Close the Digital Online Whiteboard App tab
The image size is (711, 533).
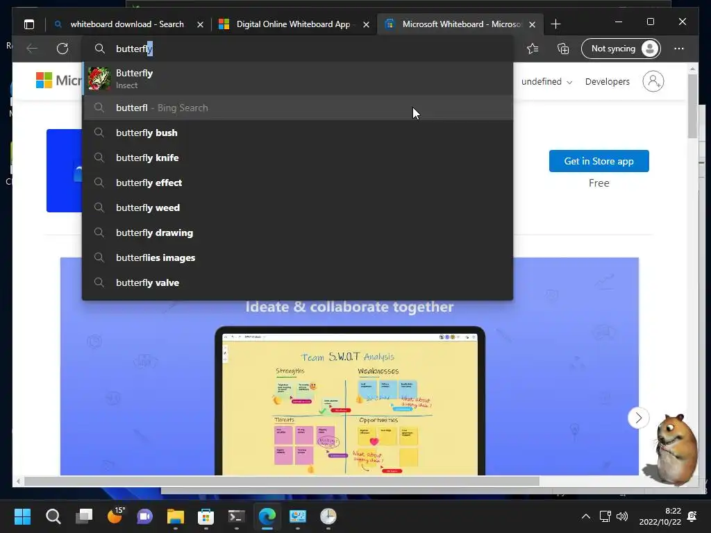(x=366, y=24)
